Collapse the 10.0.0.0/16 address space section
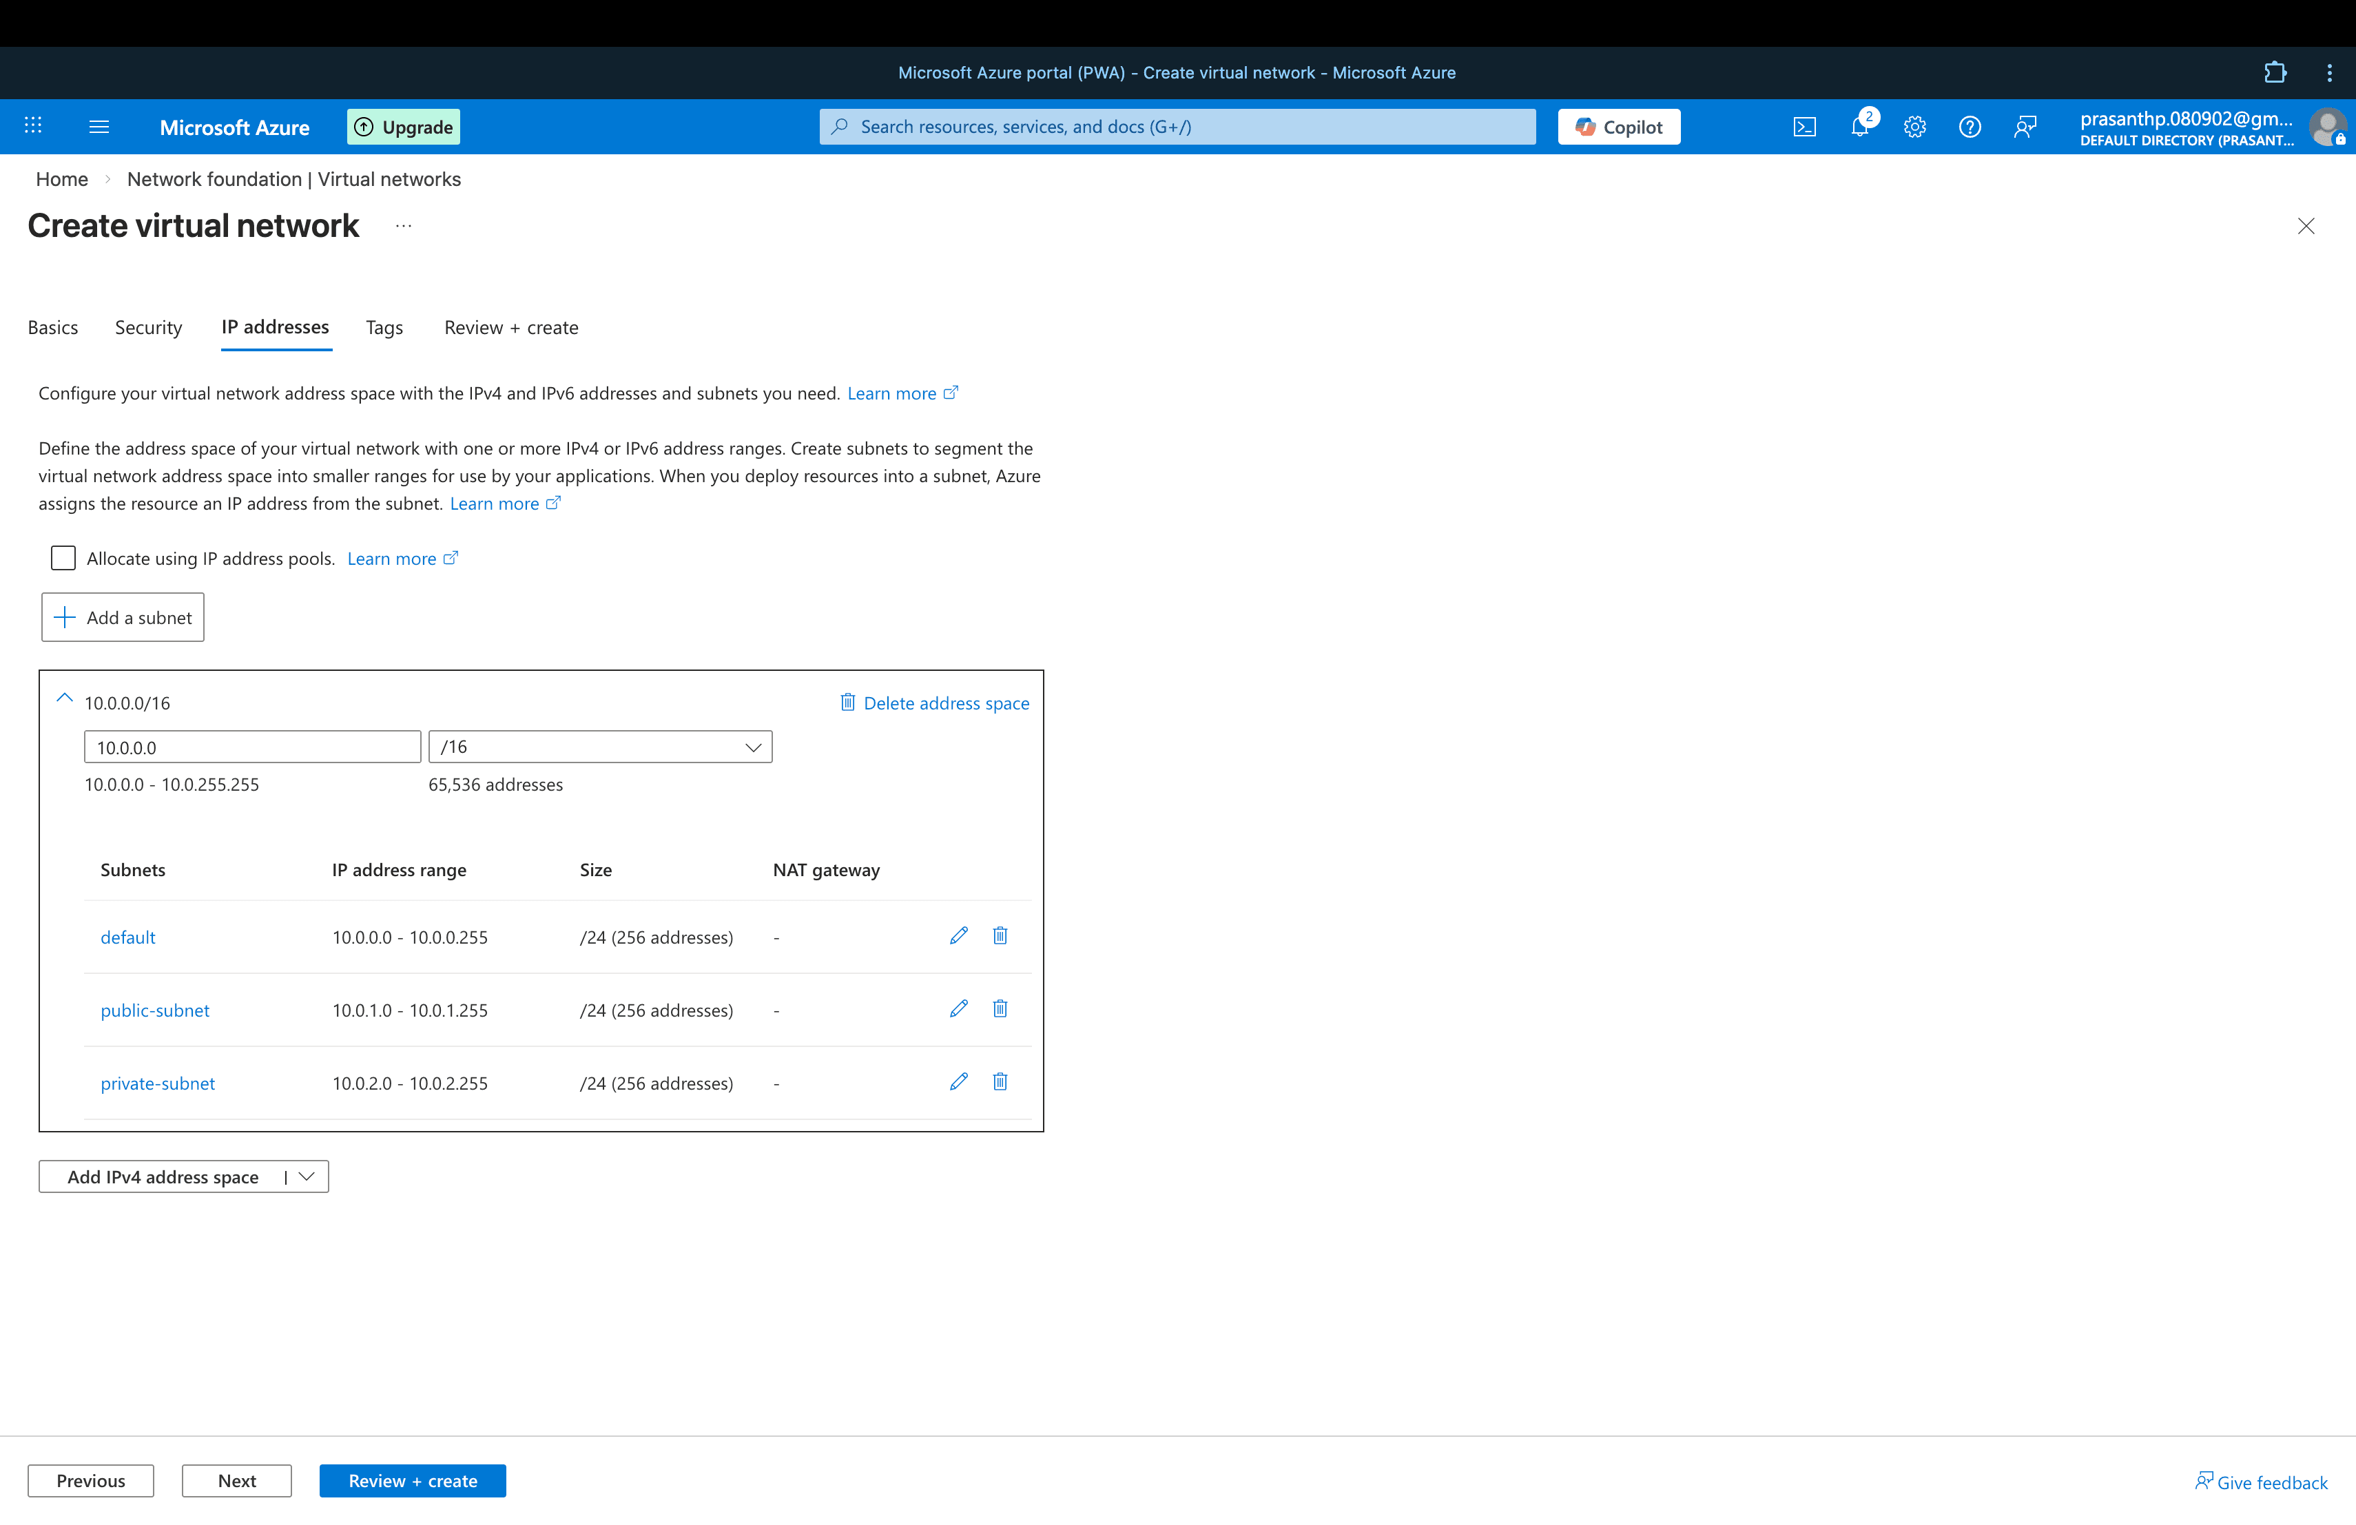 tap(63, 698)
